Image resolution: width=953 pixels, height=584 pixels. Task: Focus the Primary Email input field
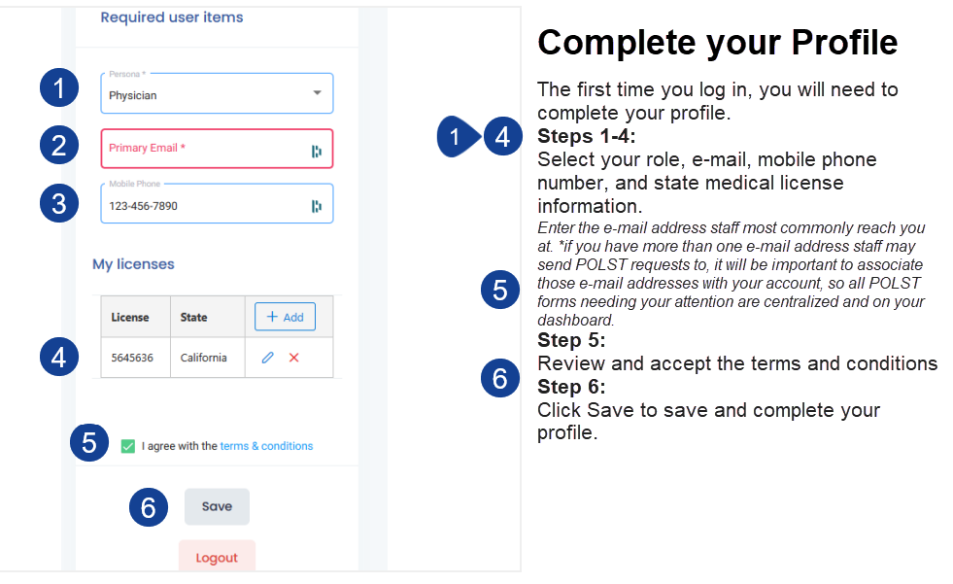point(204,149)
